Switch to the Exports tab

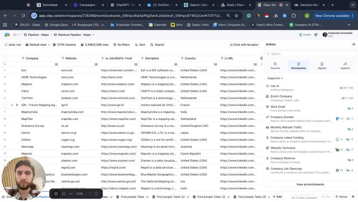click(x=345, y=66)
